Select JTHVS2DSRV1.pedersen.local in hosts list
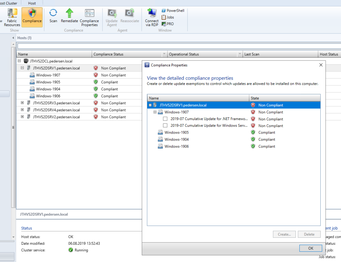Viewport: 341px width, 262px height. click(56, 68)
